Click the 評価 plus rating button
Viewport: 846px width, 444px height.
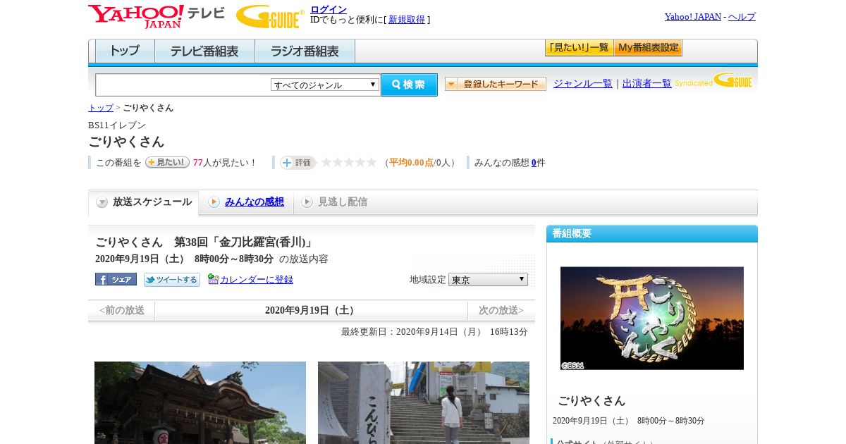click(298, 163)
